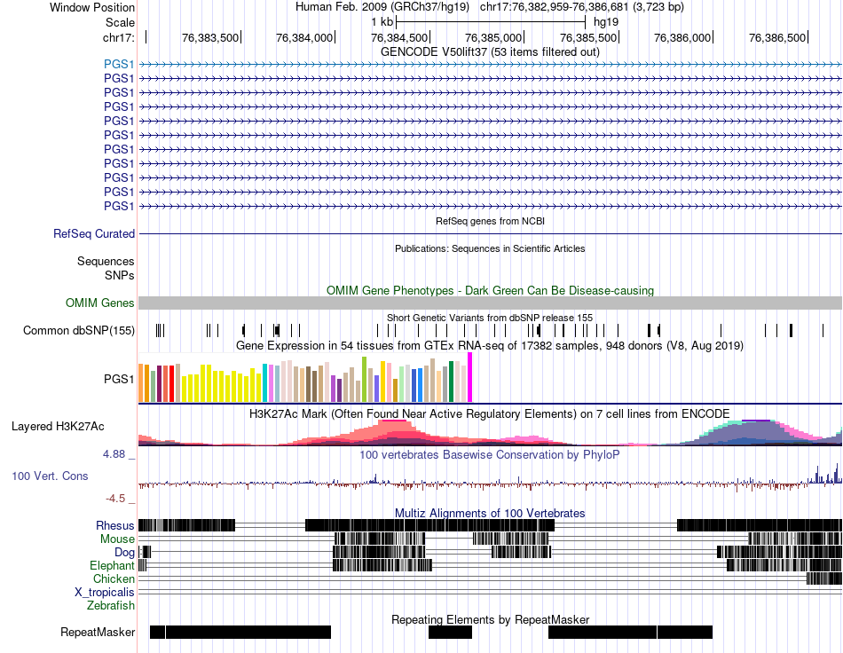This screenshot has height=653, width=843.
Task: Click the 4.88 upper axis value
Action: pos(114,454)
